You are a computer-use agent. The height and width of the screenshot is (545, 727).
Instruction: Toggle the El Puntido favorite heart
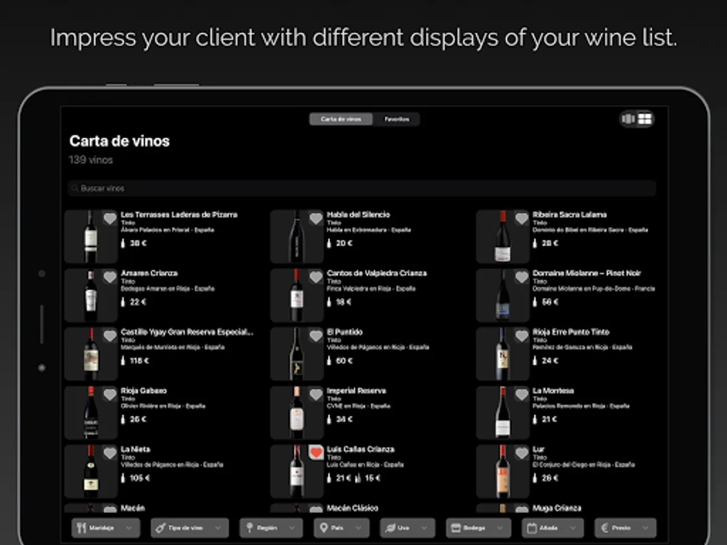coord(316,336)
